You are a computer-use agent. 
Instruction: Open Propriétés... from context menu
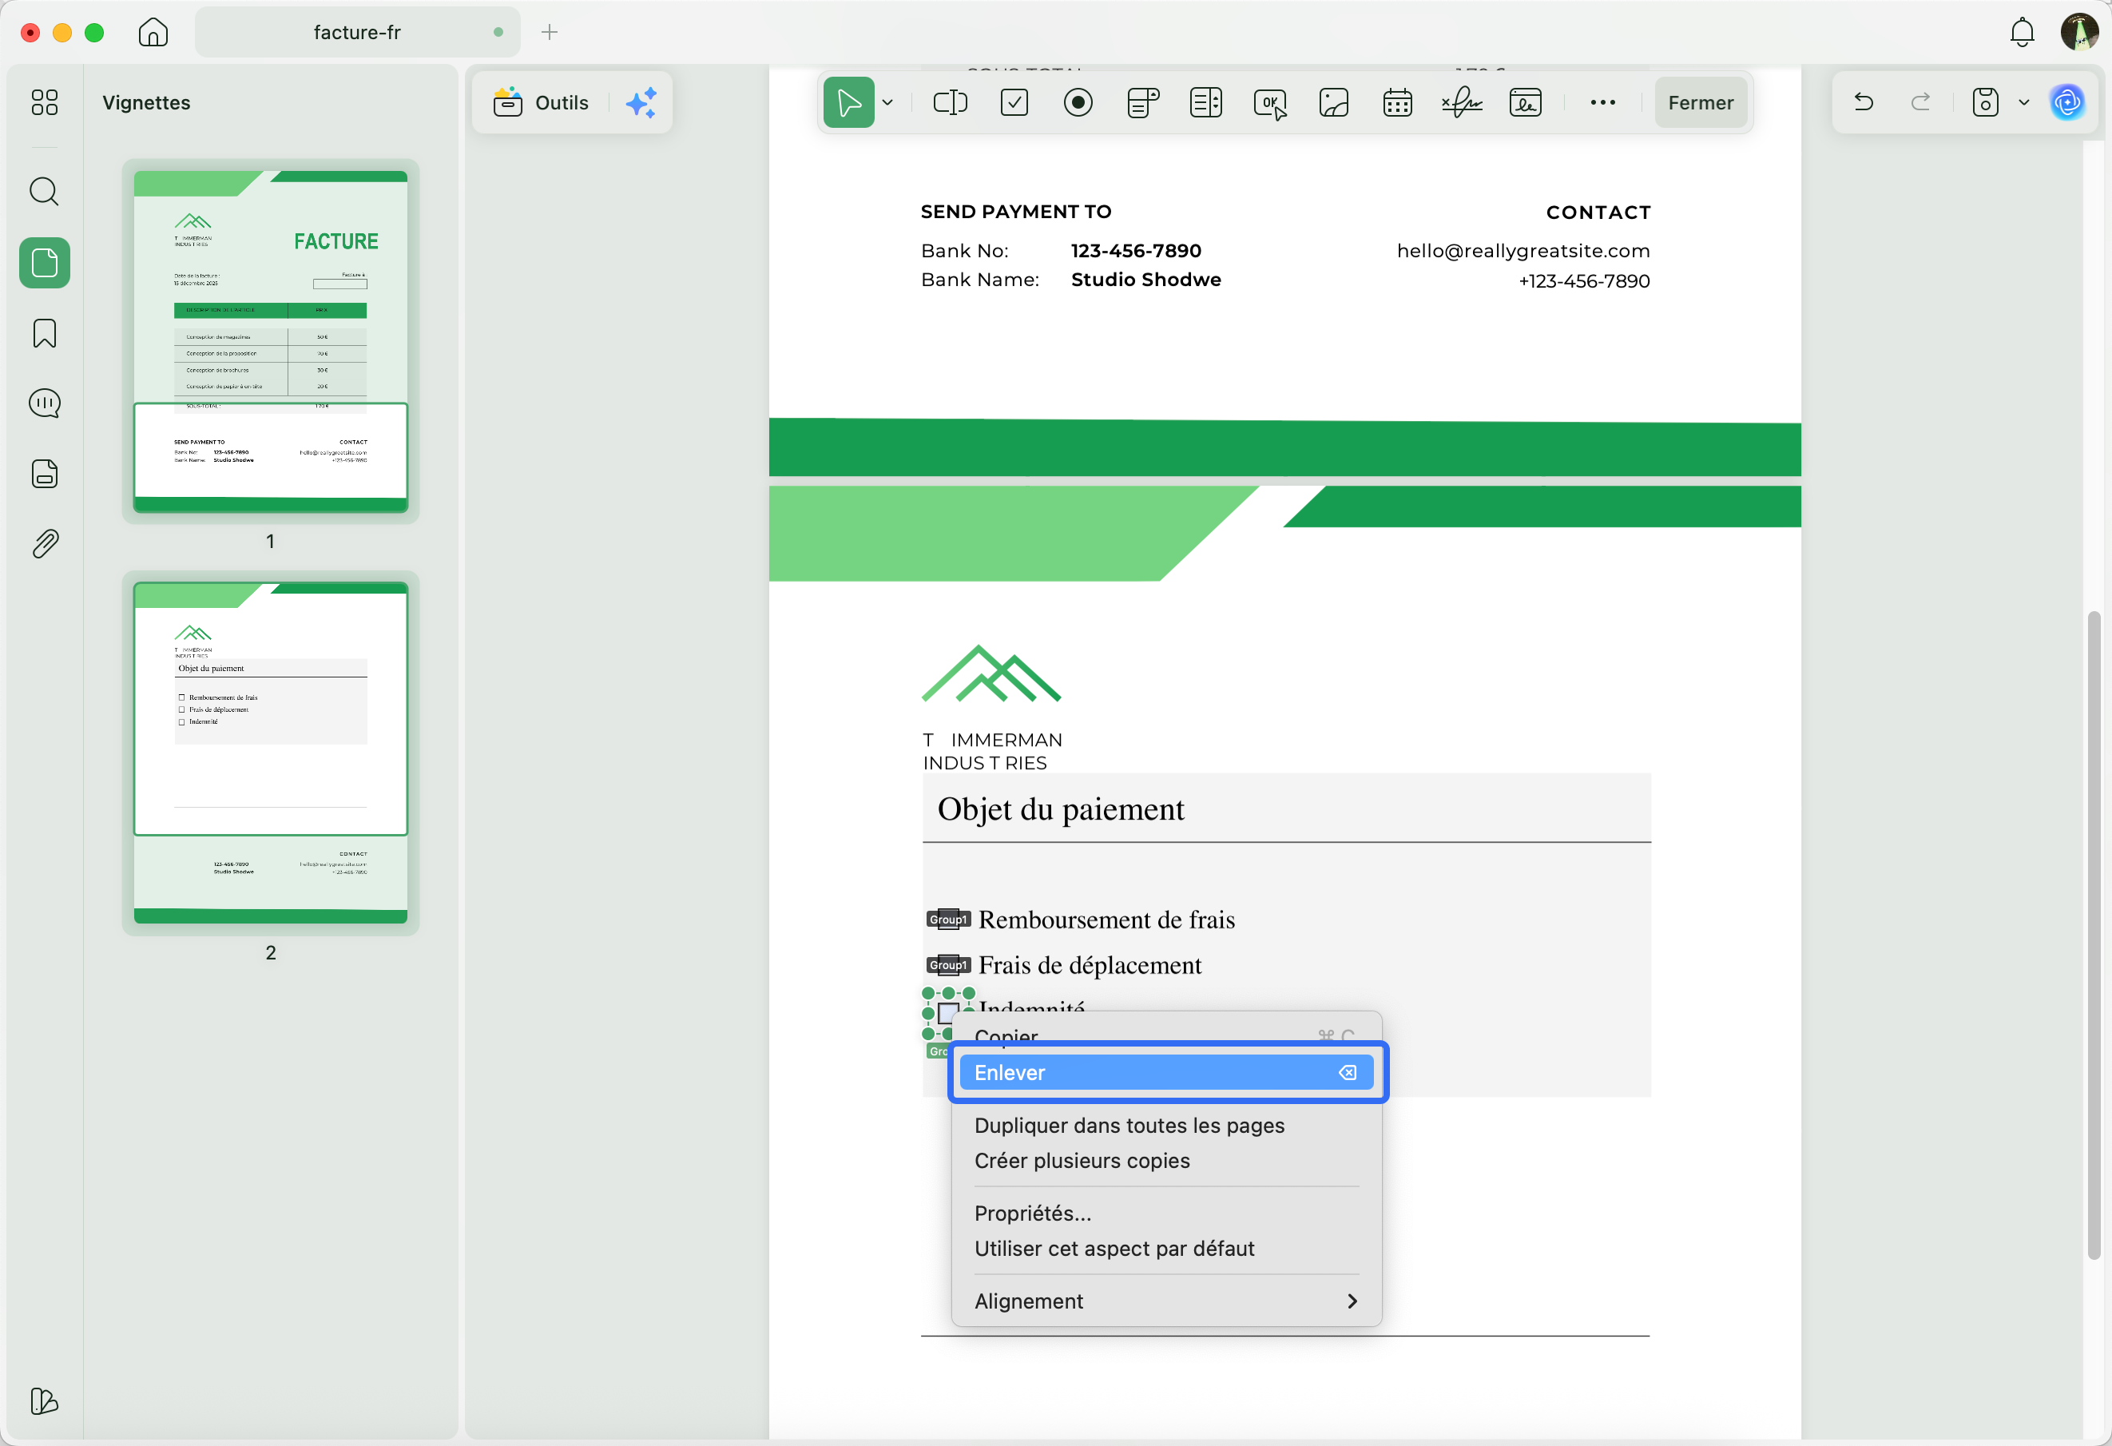pyautogui.click(x=1167, y=1214)
